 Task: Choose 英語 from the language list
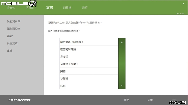point(89,71)
